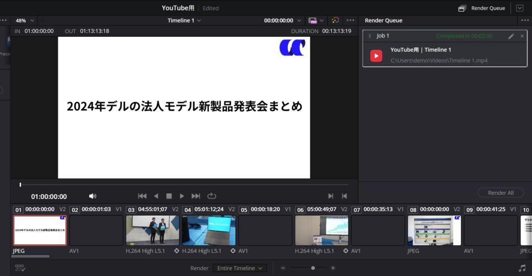Expand the 48% viewer zoom dropdown
The image size is (532, 276).
[x=25, y=20]
